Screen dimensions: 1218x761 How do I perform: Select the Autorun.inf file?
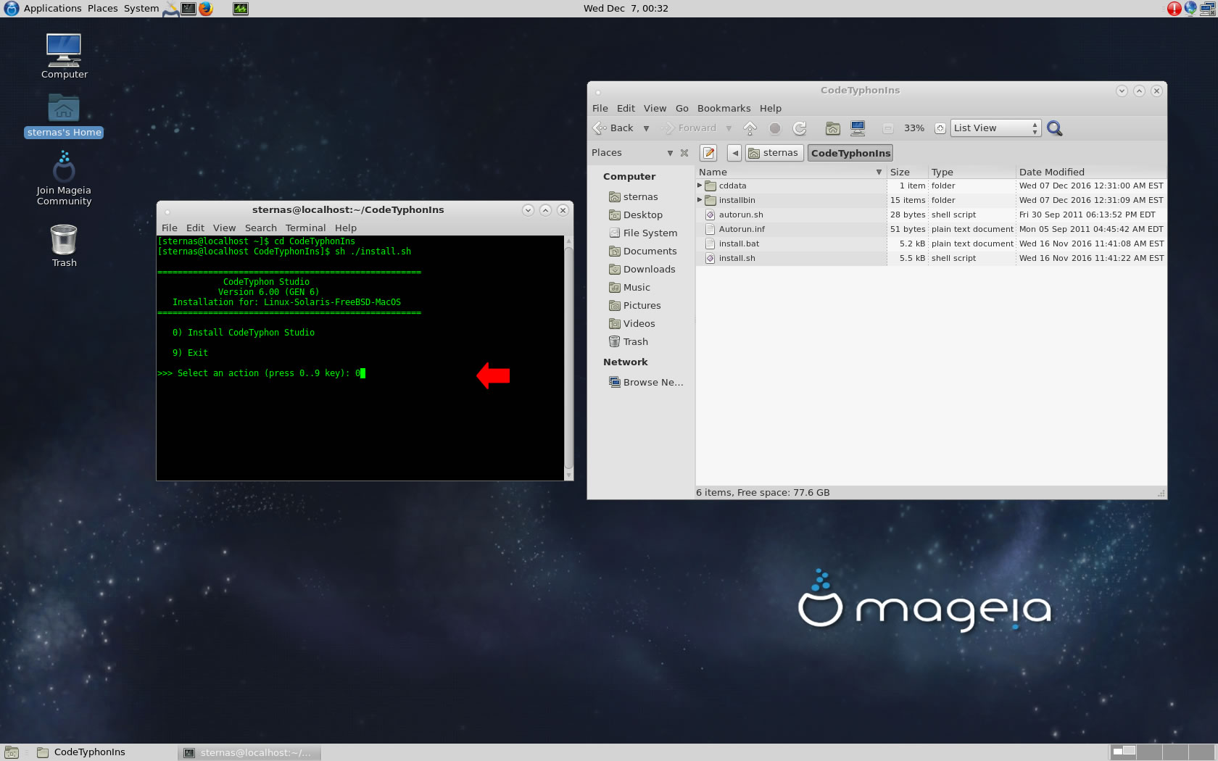(x=742, y=229)
